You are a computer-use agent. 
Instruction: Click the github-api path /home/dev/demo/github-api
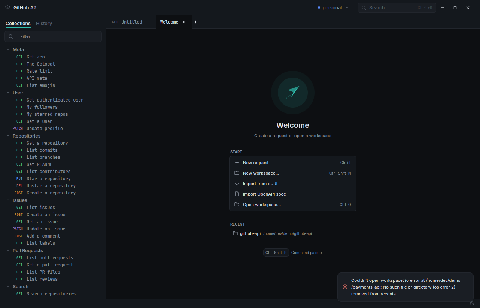coord(288,233)
